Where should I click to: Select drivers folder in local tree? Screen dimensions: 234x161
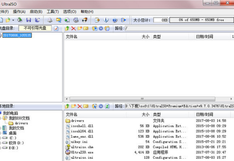[21, 123]
